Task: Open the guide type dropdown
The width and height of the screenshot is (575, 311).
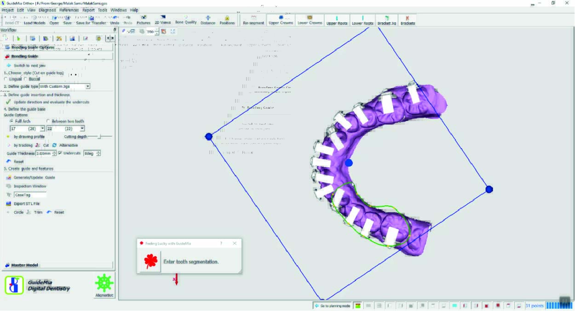Action: 87,86
